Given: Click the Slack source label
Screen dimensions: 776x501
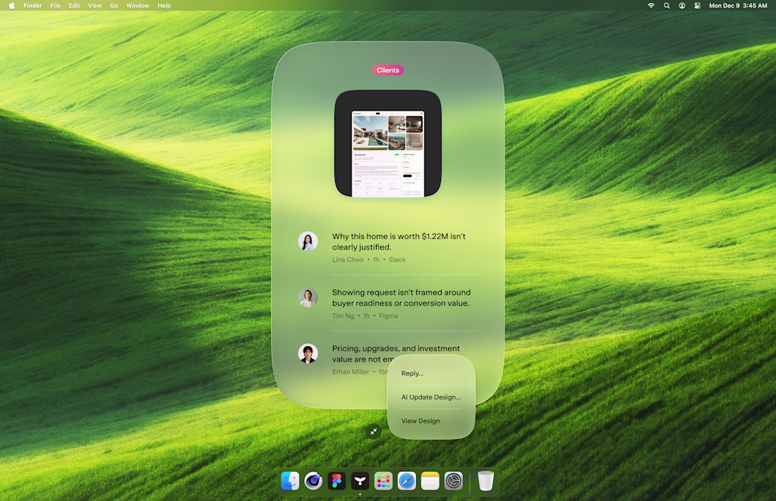Looking at the screenshot, I should pyautogui.click(x=397, y=259).
